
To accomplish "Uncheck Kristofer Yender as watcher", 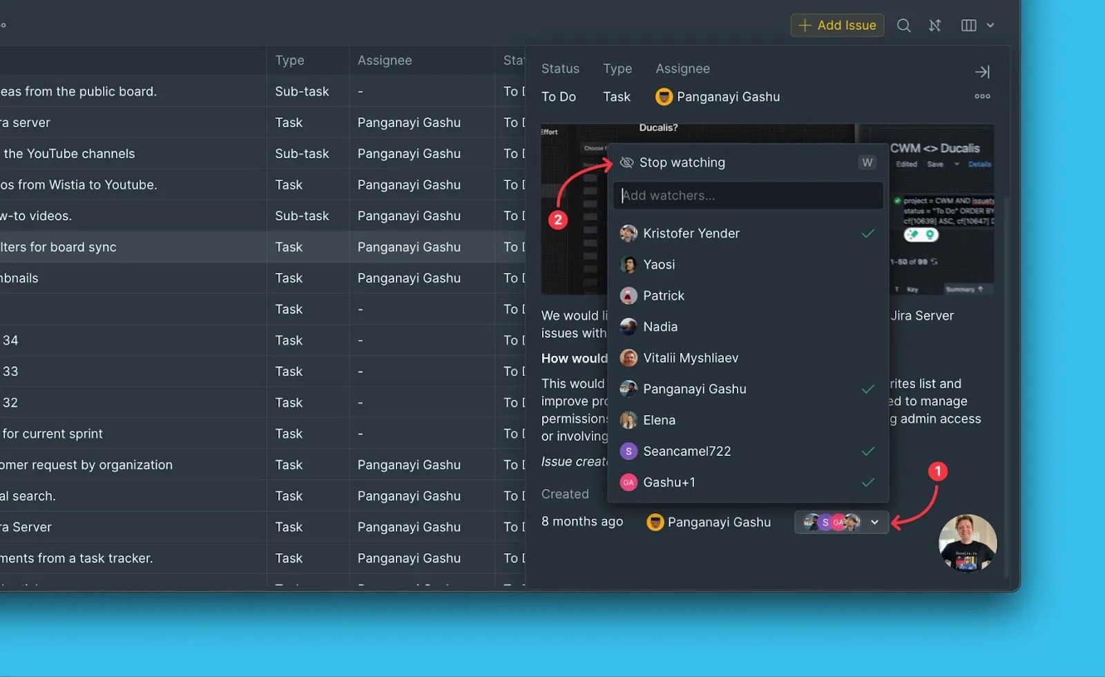I will tap(868, 233).
